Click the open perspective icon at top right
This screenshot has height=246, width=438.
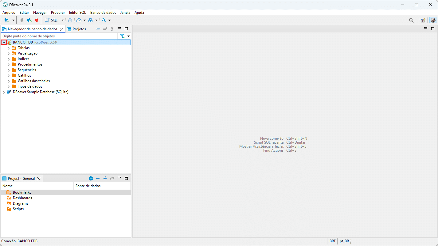pyautogui.click(x=423, y=20)
